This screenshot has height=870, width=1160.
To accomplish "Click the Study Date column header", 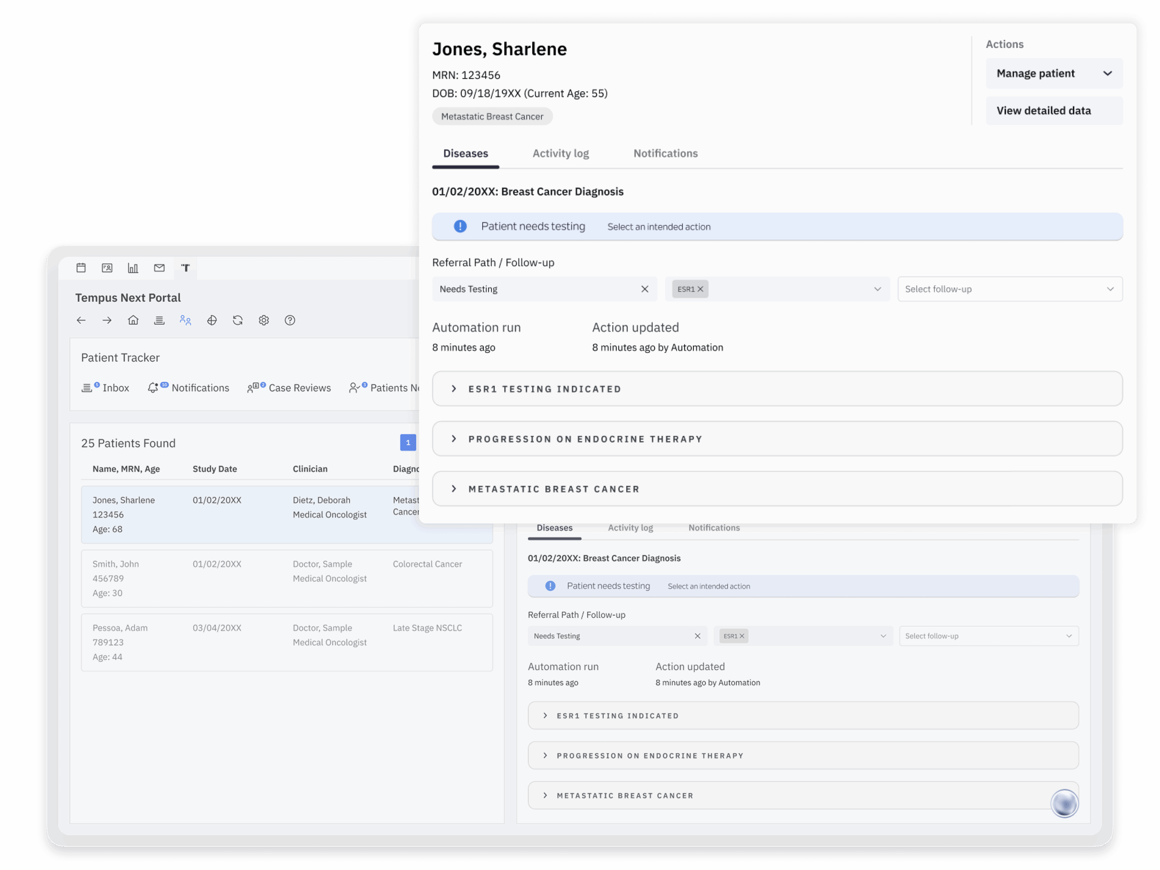I will tap(214, 469).
